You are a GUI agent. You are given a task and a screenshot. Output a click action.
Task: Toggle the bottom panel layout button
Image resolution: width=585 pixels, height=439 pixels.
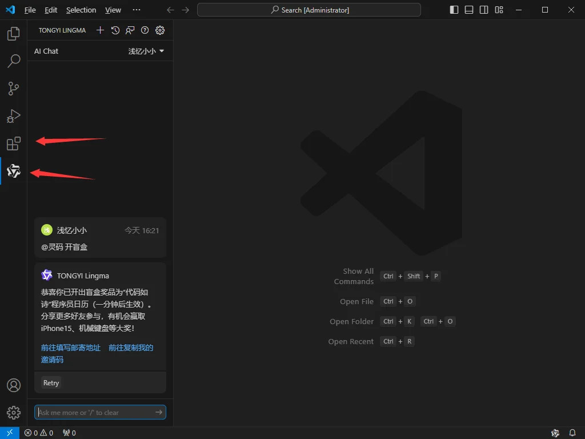(x=469, y=10)
